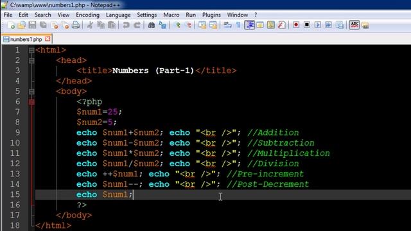Open the Window menu
Screen dimensions: 411x231
pos(238,15)
